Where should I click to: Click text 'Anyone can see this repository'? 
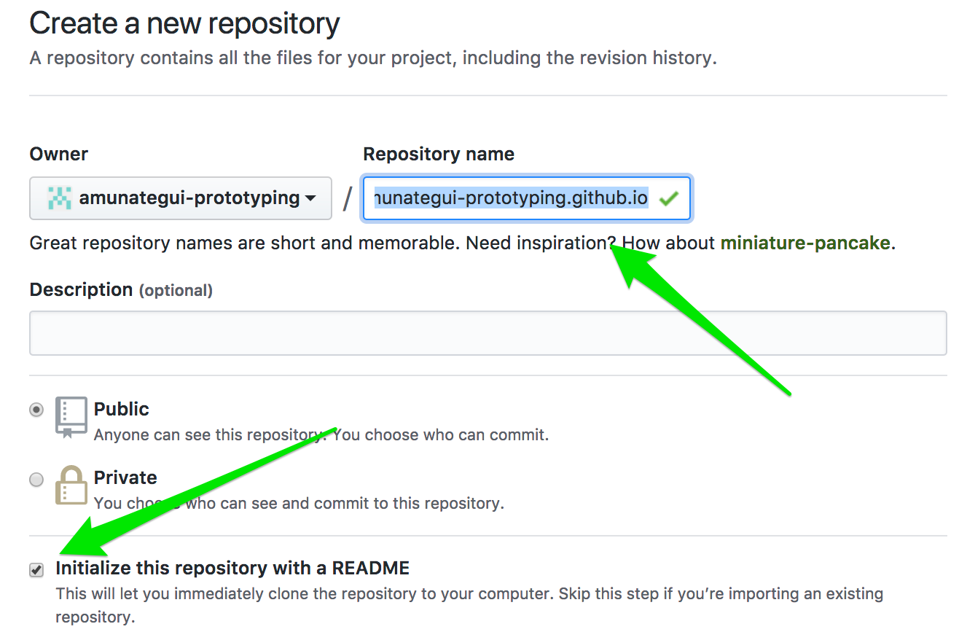pyautogui.click(x=208, y=435)
